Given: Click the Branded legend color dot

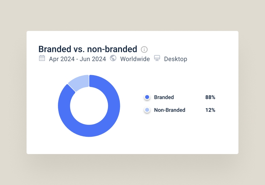Looking at the screenshot, I should point(147,97).
